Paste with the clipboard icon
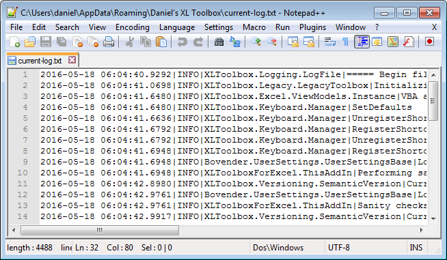Screen dimensions: 447x260 pyautogui.click(x=161, y=42)
